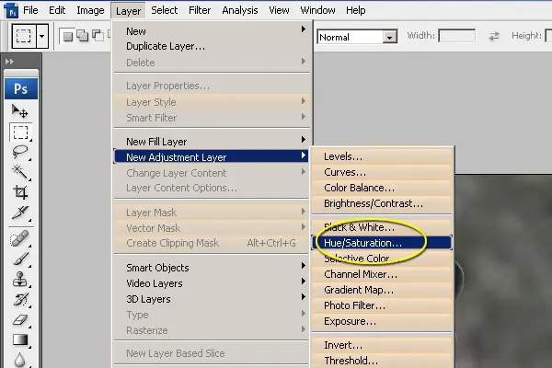Viewport: 552px width, 368px height.
Task: Select the Gradient tool
Action: pyautogui.click(x=20, y=339)
